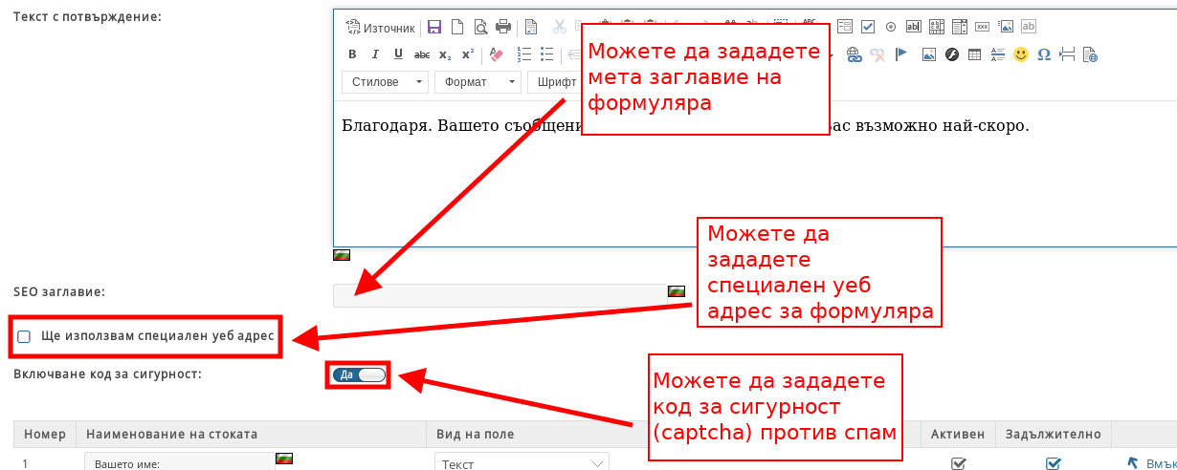Viewport: 1177px width, 470px height.
Task: Click the 'Вид на поле' column header
Action: (x=476, y=434)
